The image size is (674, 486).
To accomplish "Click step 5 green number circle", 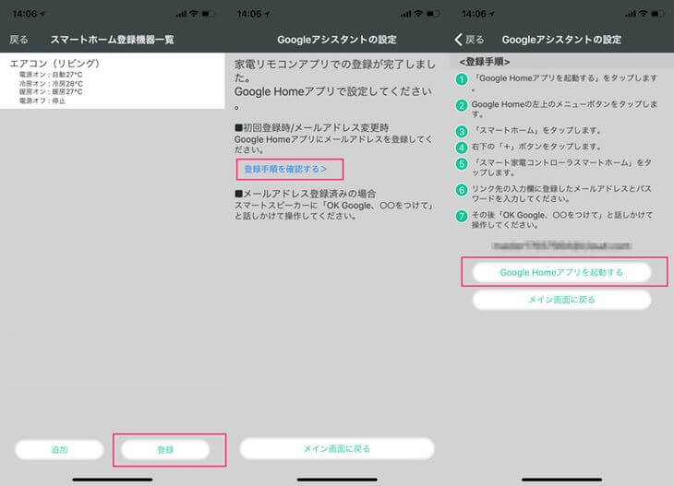I will coord(462,164).
